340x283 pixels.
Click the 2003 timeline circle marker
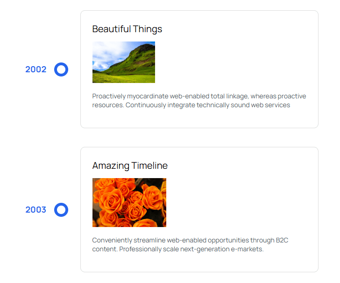coord(61,210)
